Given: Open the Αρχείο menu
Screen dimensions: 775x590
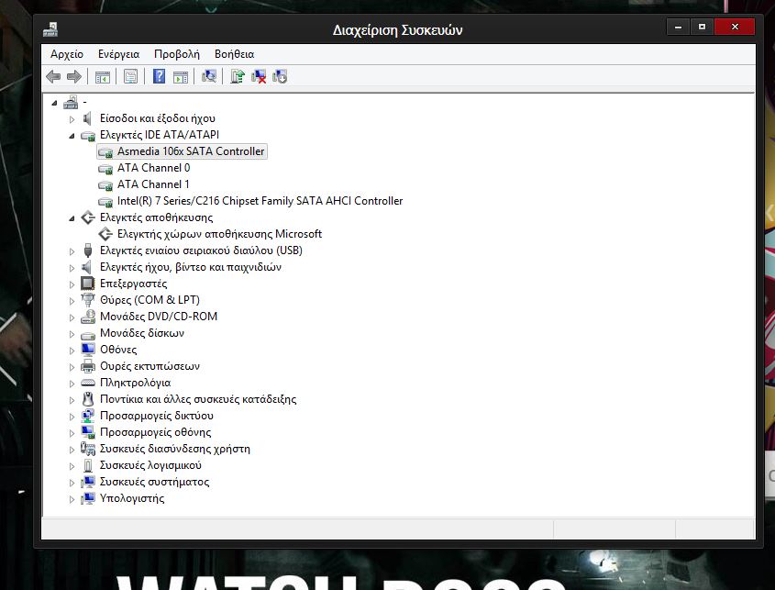Looking at the screenshot, I should point(67,54).
